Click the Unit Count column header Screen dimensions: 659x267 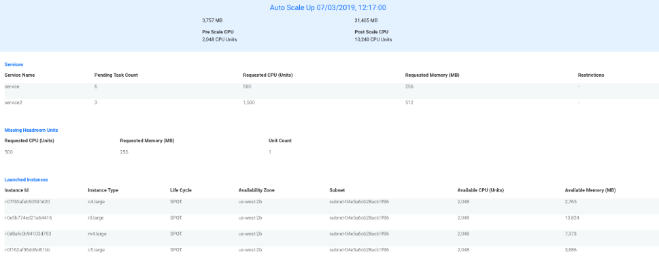[280, 141]
